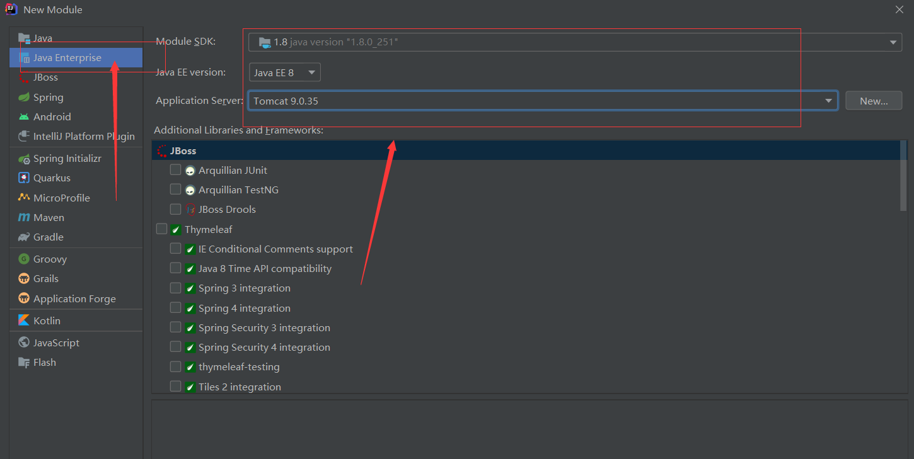Click the Quarkus icon
This screenshot has height=459, width=914.
(x=24, y=178)
